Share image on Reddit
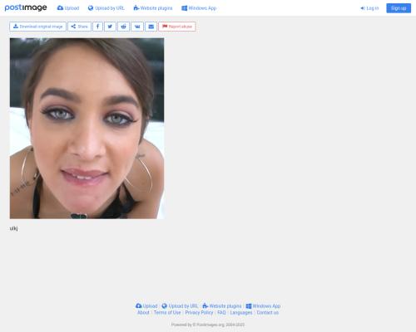This screenshot has width=416, height=332. pos(123,27)
